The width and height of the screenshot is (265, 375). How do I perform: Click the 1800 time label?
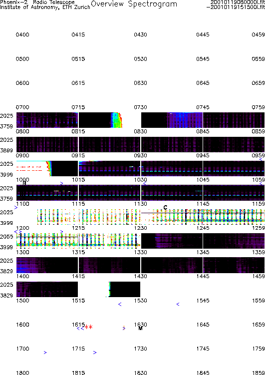(22, 373)
